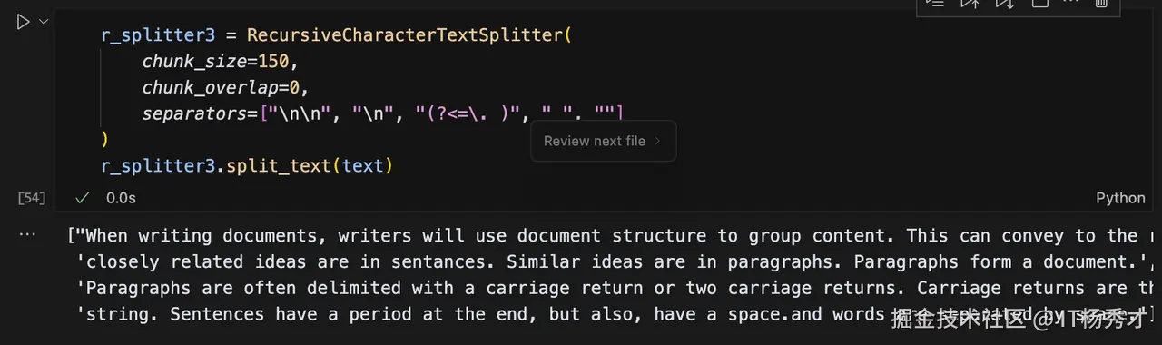
Task: Click the execution count 54 label
Action: [x=32, y=197]
